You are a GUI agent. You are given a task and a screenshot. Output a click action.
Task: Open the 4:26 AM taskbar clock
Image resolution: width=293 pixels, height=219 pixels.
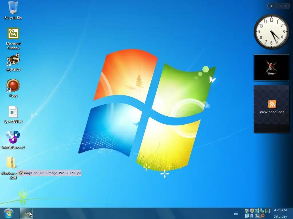(280, 210)
